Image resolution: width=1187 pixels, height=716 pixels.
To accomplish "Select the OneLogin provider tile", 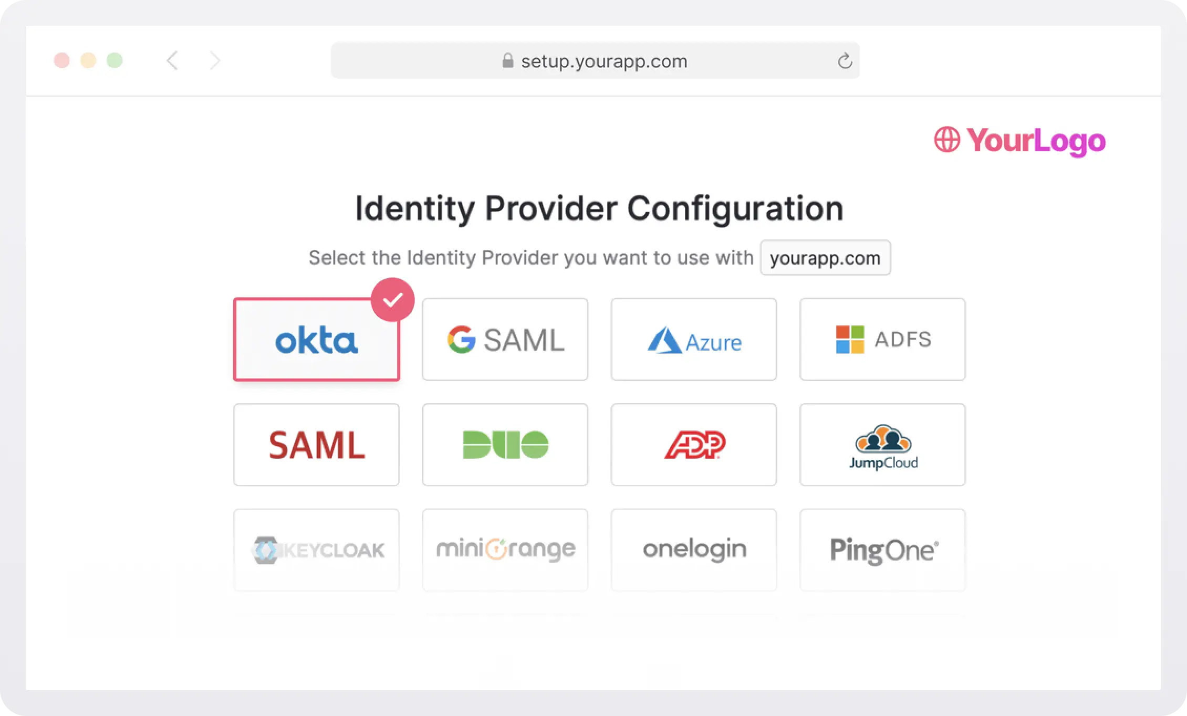I will 693,550.
